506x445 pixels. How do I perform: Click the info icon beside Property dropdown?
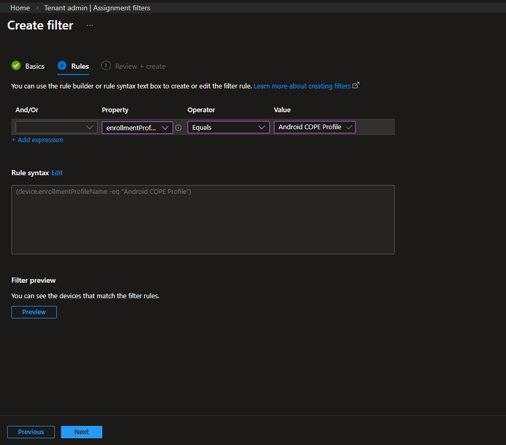[x=178, y=128]
